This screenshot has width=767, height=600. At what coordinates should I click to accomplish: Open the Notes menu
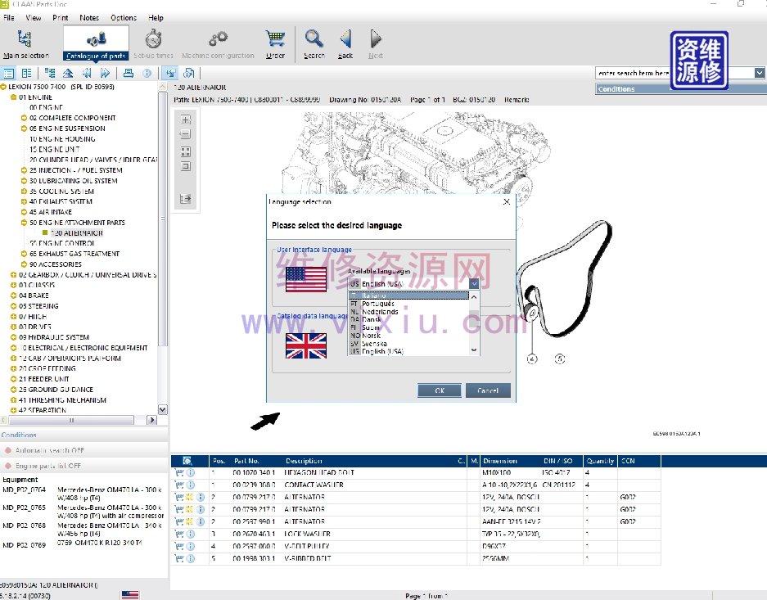point(89,17)
